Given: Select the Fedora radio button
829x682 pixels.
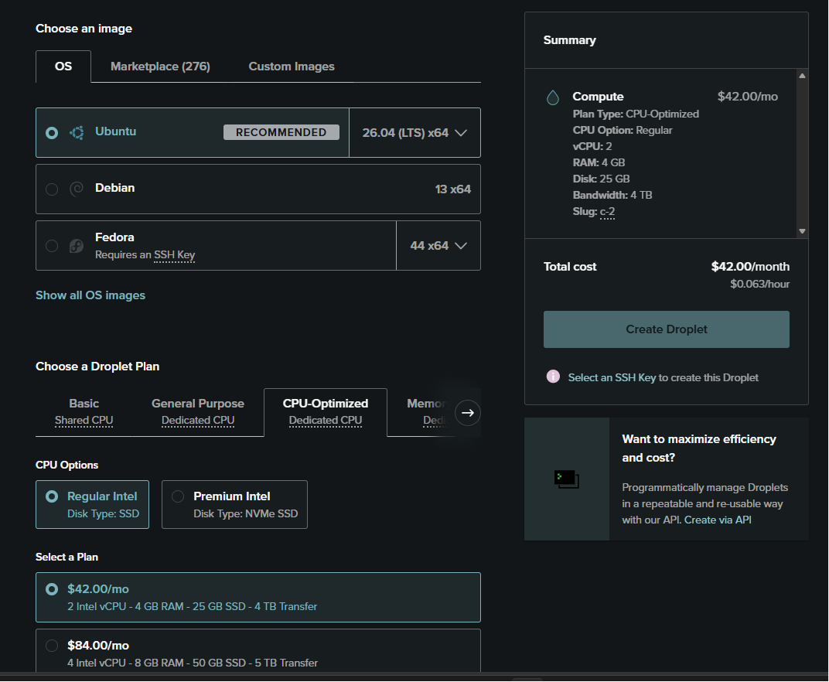Looking at the screenshot, I should click(x=52, y=246).
